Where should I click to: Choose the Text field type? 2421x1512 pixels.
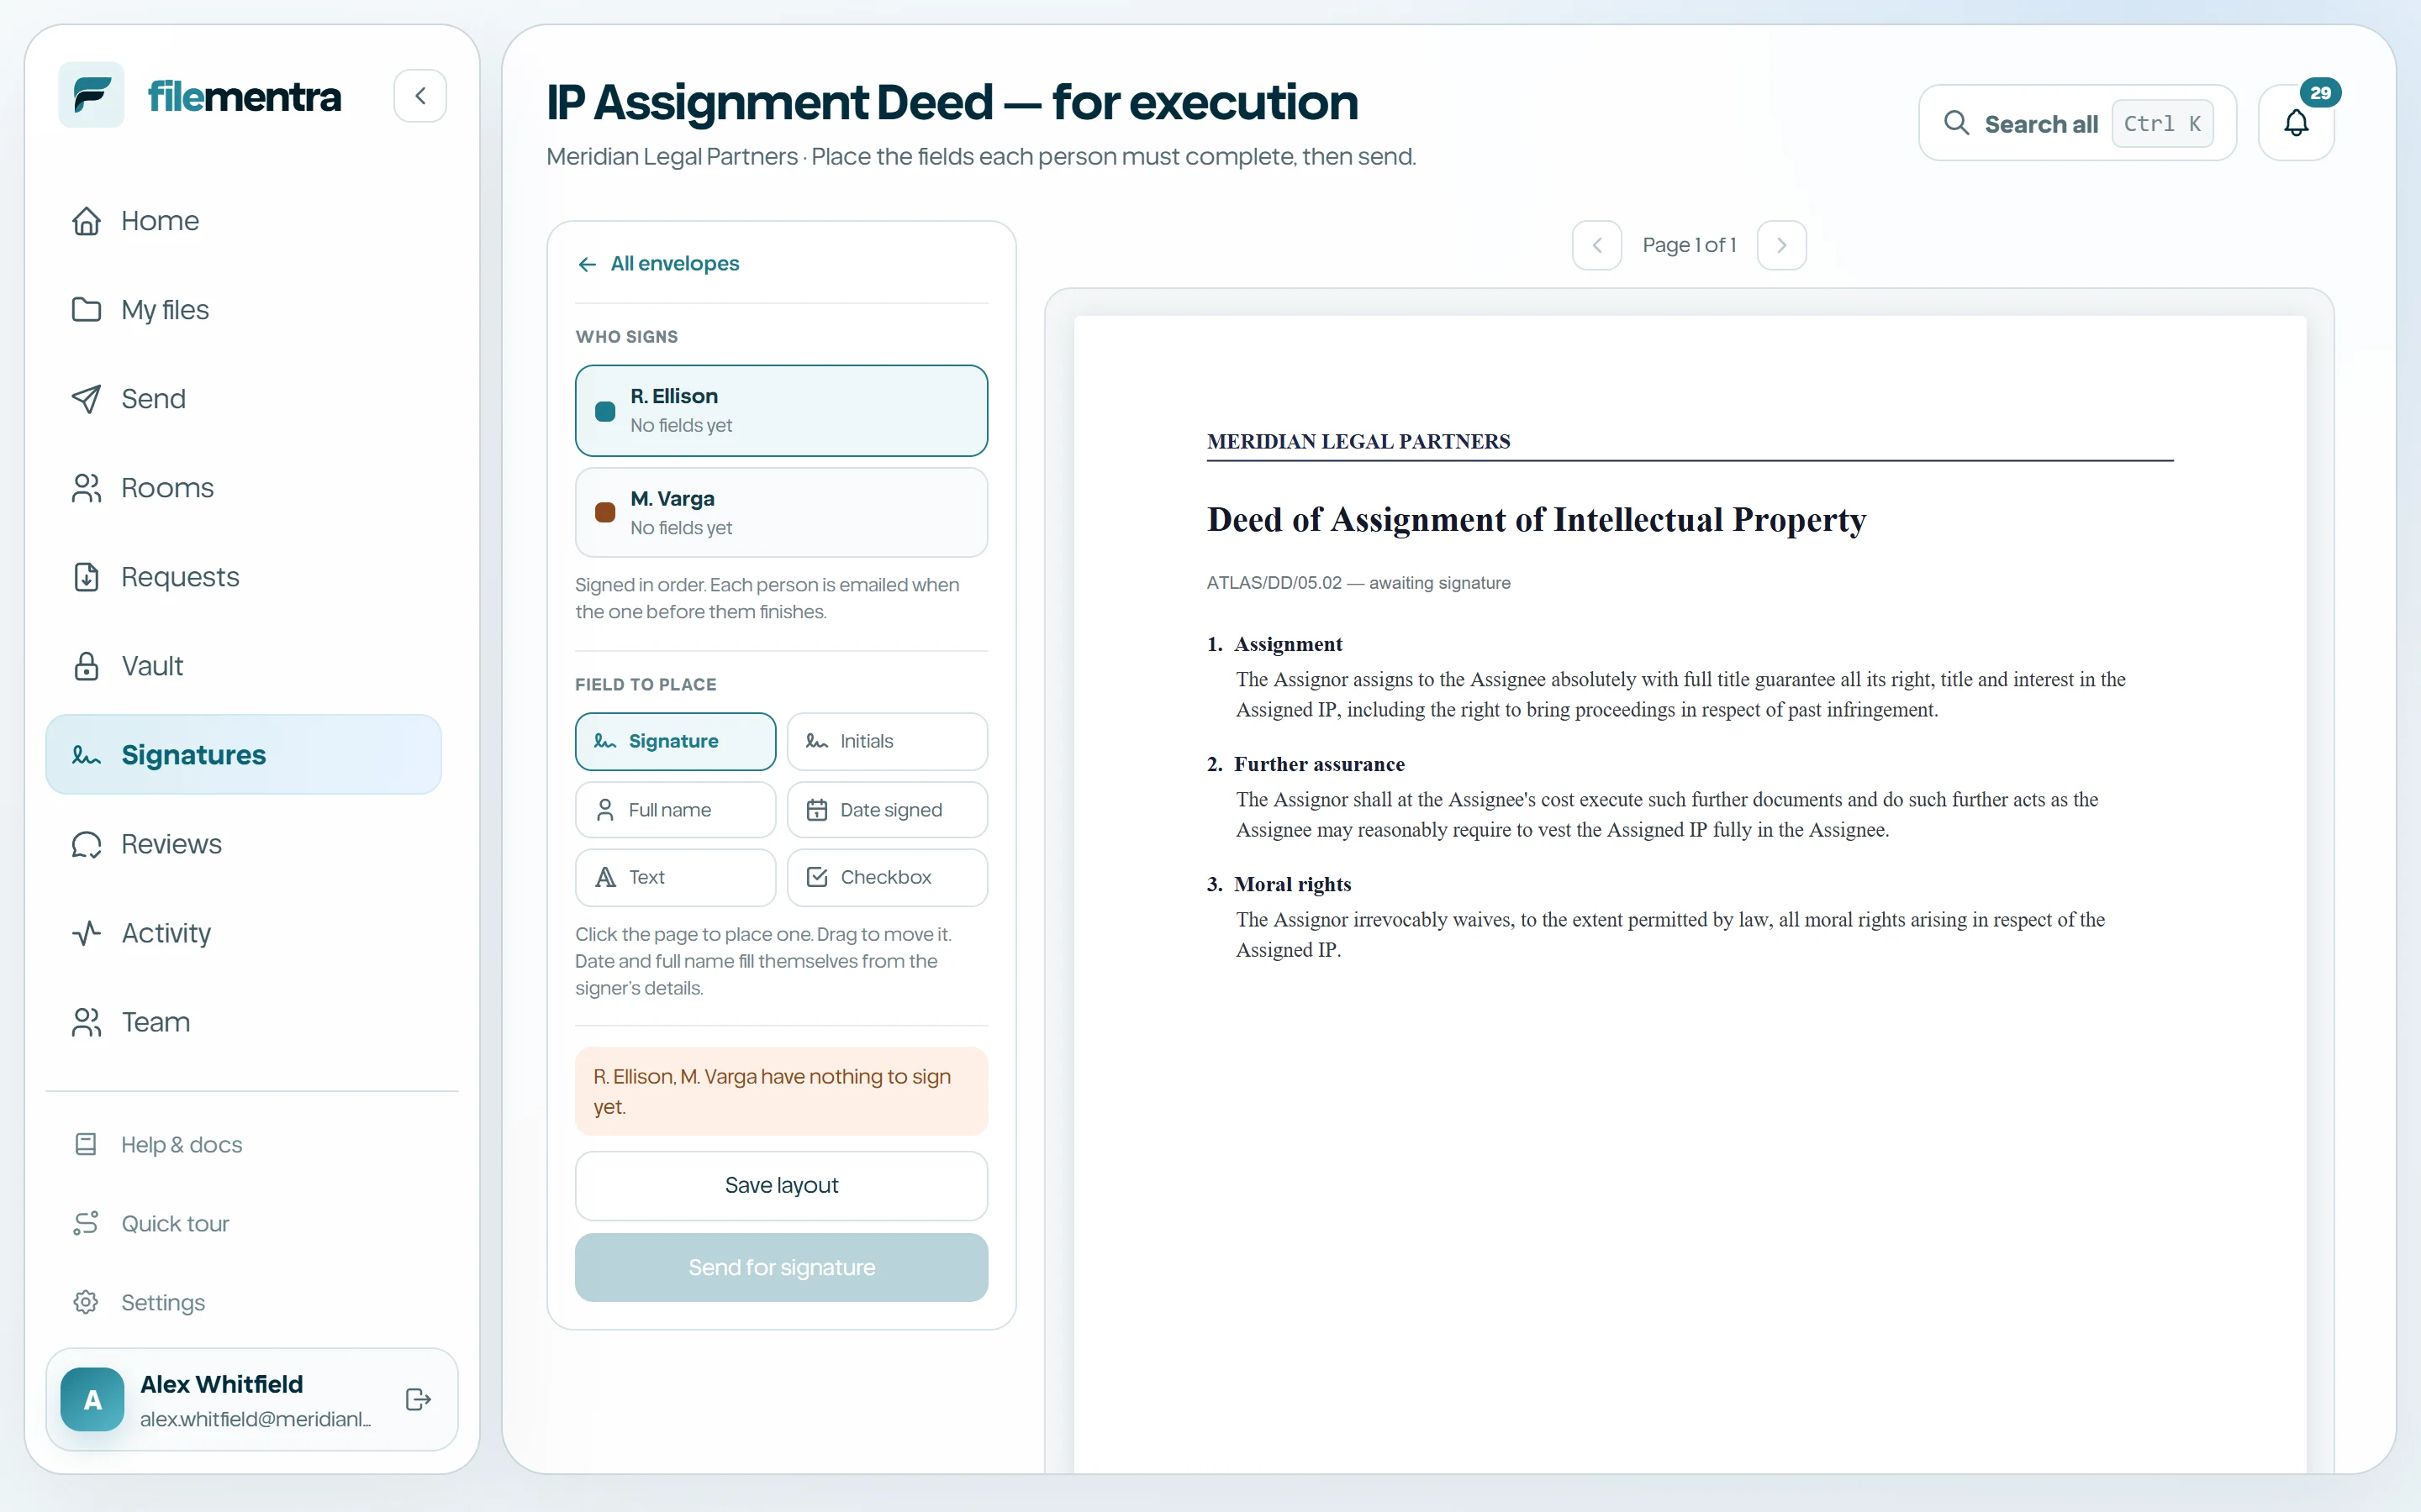point(675,877)
